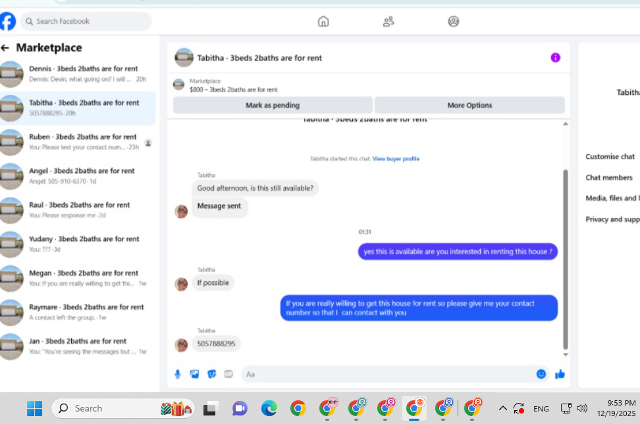The image size is (640, 424).
Task: Click the Facebook logo
Action: tap(7, 21)
